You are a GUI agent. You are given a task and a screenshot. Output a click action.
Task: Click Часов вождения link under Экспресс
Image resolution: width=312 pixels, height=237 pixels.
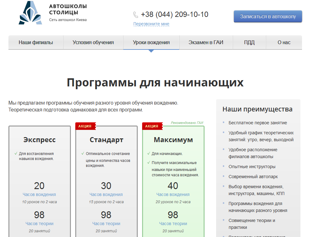point(39,194)
